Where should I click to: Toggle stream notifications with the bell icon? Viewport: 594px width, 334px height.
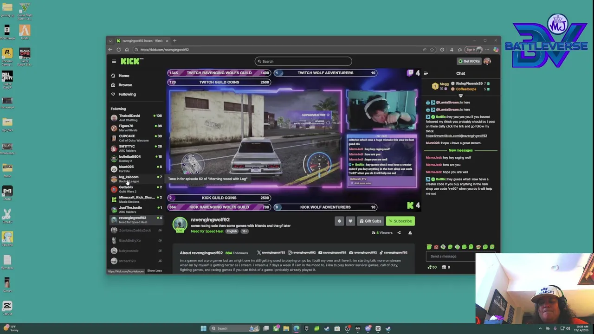point(339,221)
